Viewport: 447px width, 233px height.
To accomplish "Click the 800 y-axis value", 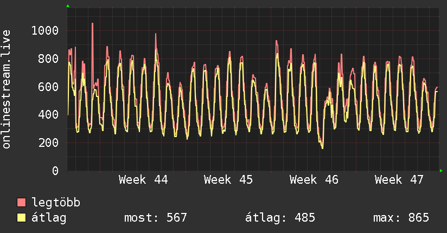I will pos(48,59).
